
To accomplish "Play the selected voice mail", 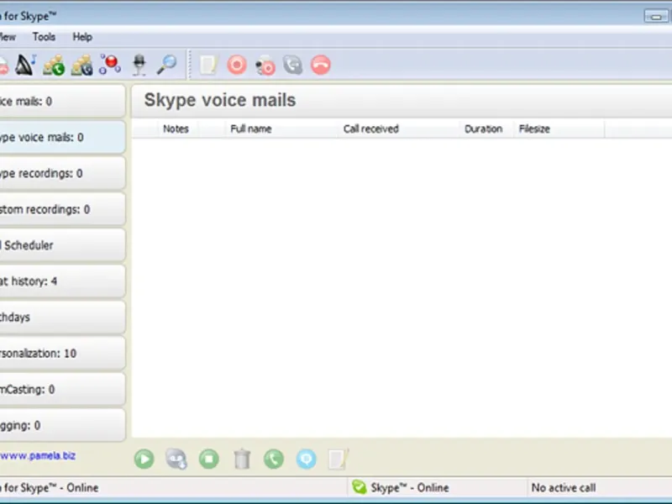I will coord(144,459).
